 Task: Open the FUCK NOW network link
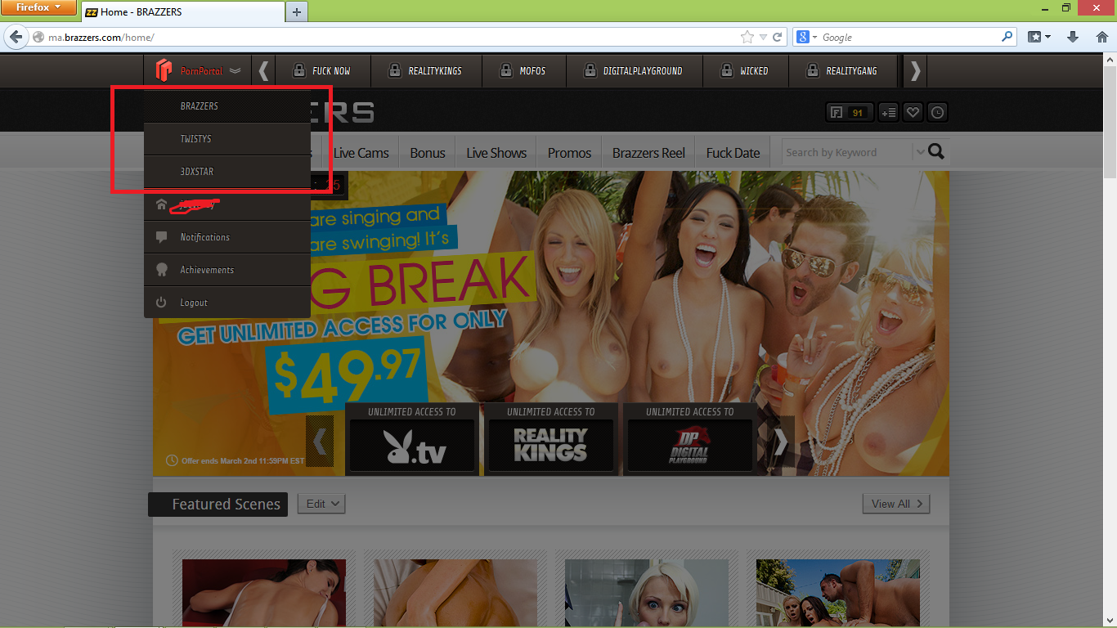(x=323, y=71)
